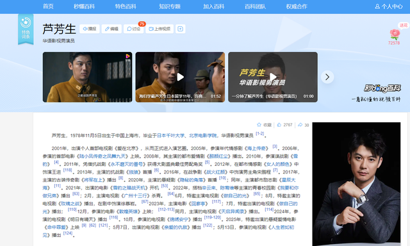The image size is (410, 246).
Task: Play the 01:52 video about 海归学霸芦芳生
Action: (180, 77)
